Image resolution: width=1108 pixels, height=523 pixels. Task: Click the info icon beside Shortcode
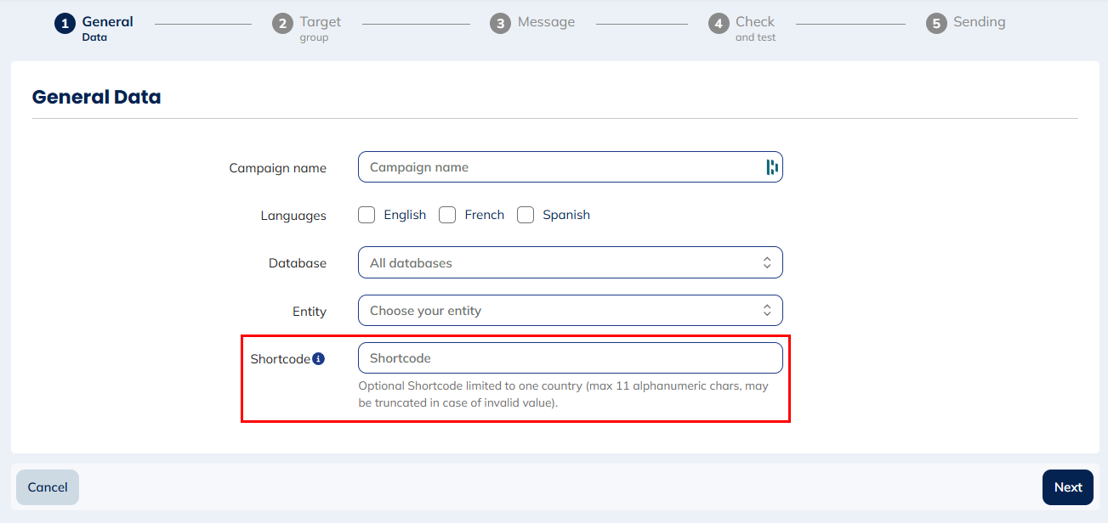point(318,358)
